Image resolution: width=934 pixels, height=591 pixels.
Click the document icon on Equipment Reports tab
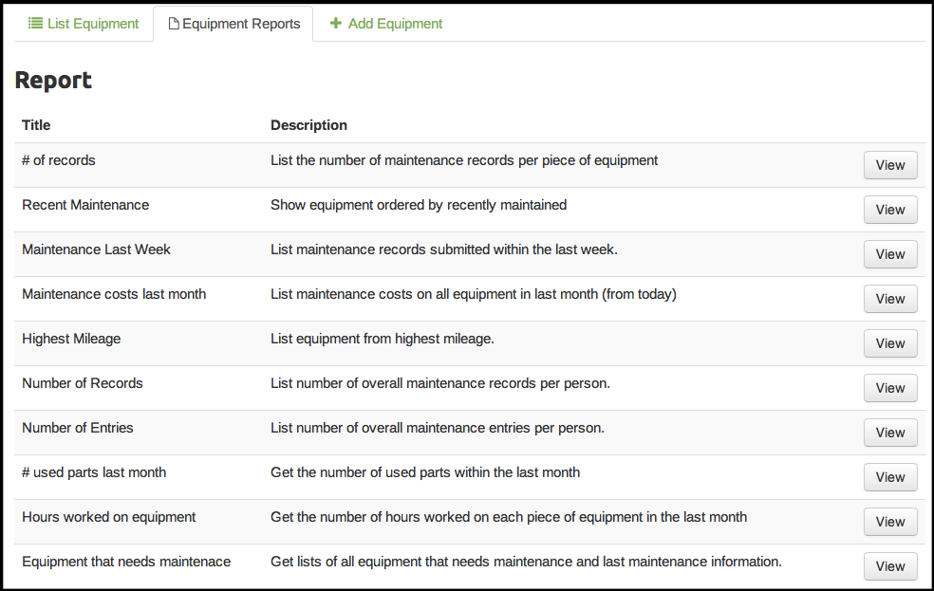tap(174, 25)
